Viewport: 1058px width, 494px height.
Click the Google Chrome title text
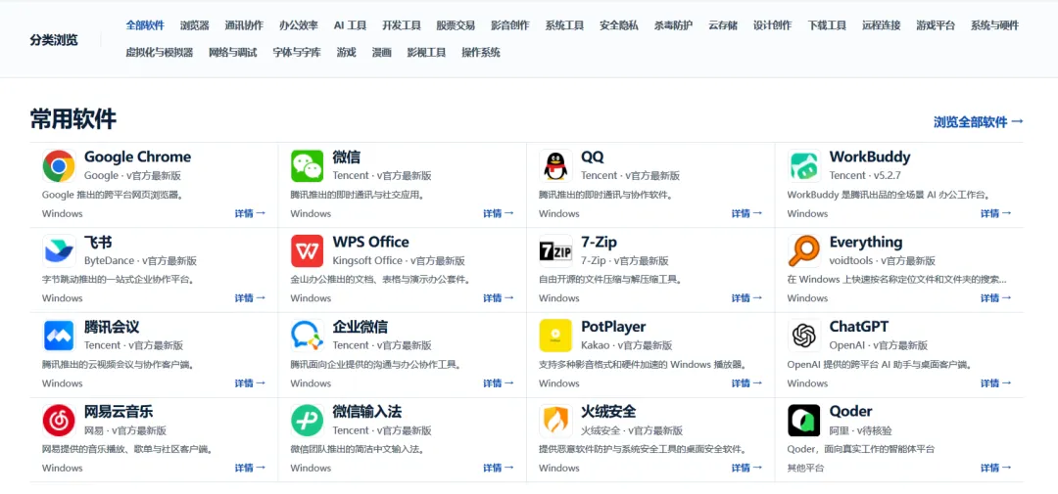(x=138, y=157)
